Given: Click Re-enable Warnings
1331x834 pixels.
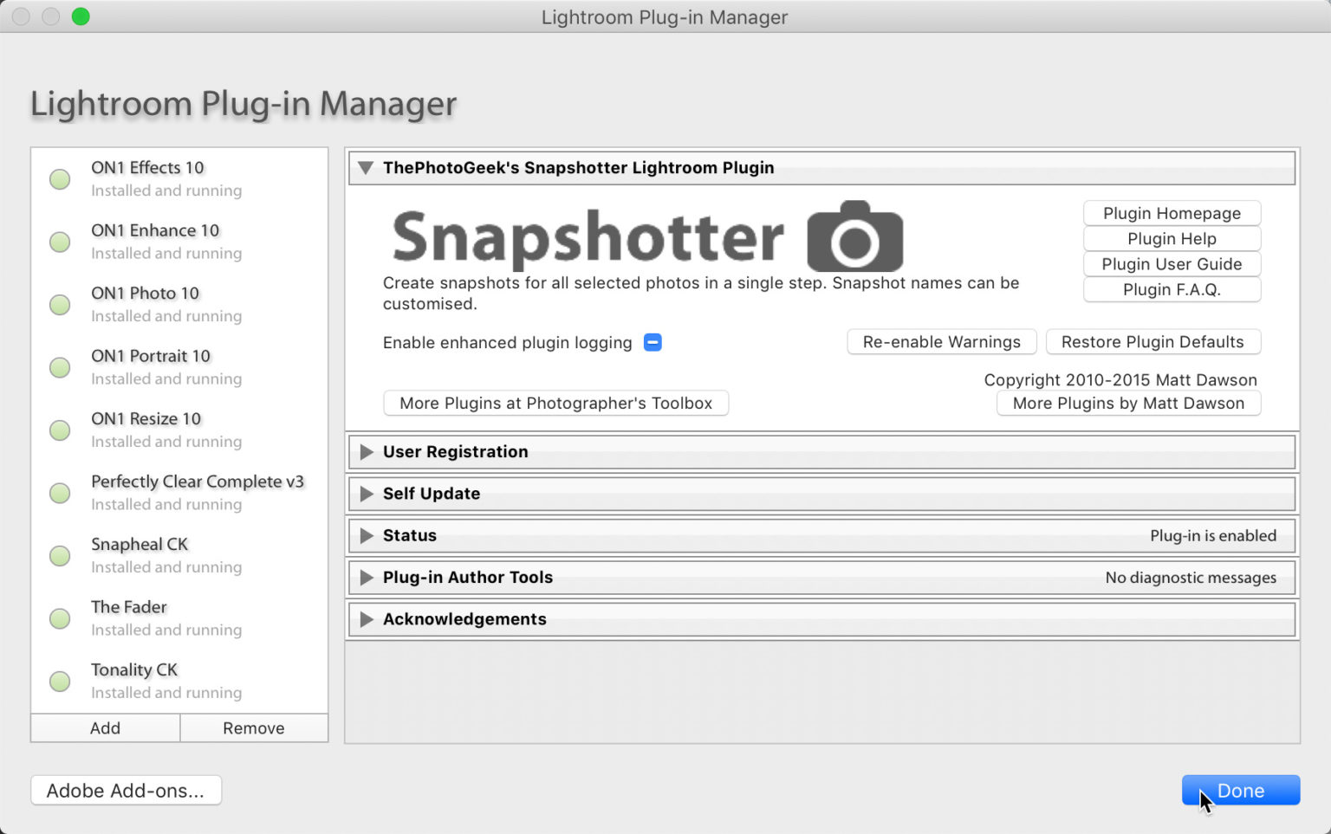Looking at the screenshot, I should point(941,341).
